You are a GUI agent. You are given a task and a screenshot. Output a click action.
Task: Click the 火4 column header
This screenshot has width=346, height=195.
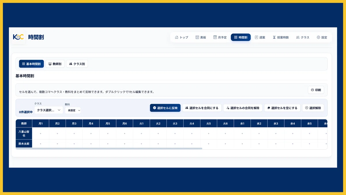pyautogui.click(x=192, y=123)
